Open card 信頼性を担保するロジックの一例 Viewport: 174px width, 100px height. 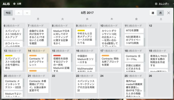coord(61,63)
